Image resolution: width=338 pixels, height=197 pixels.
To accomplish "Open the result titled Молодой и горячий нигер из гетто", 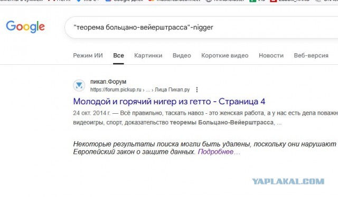I will [169, 101].
